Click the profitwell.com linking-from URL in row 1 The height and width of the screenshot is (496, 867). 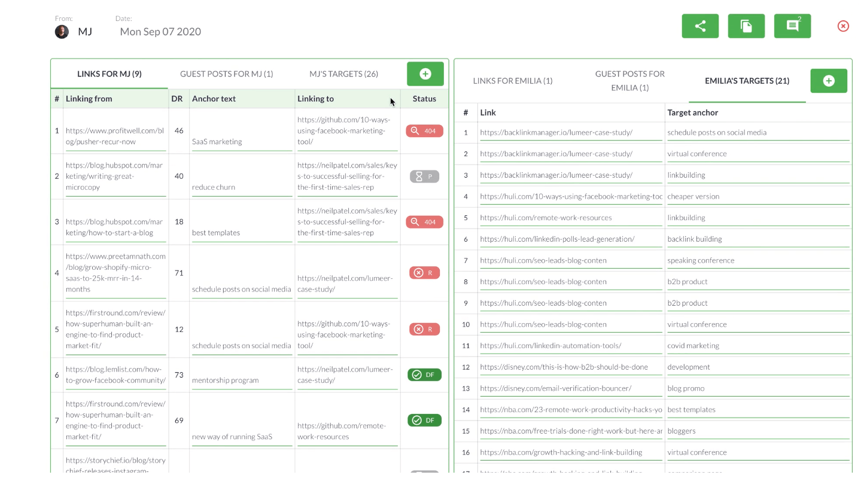(115, 136)
